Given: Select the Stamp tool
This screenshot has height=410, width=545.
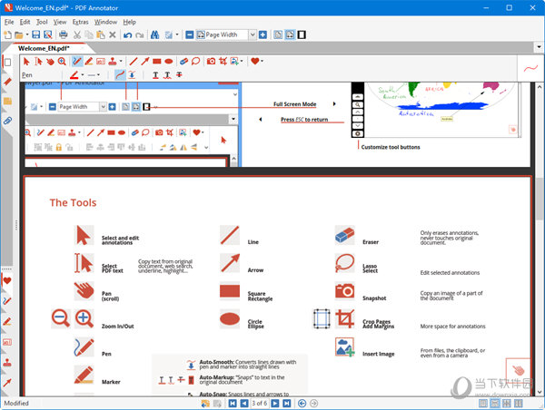Looking at the screenshot, I should click(113, 62).
